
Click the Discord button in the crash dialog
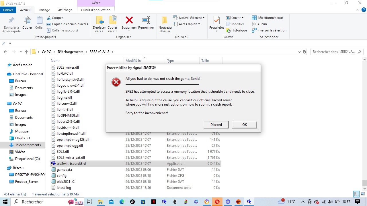pos(216,124)
